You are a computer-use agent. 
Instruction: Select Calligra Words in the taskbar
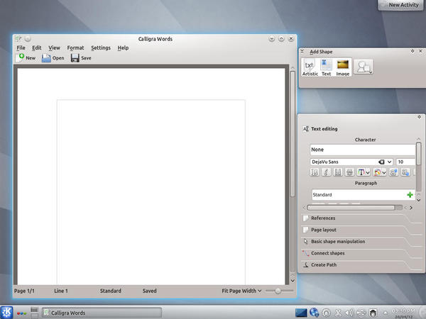[x=102, y=313]
